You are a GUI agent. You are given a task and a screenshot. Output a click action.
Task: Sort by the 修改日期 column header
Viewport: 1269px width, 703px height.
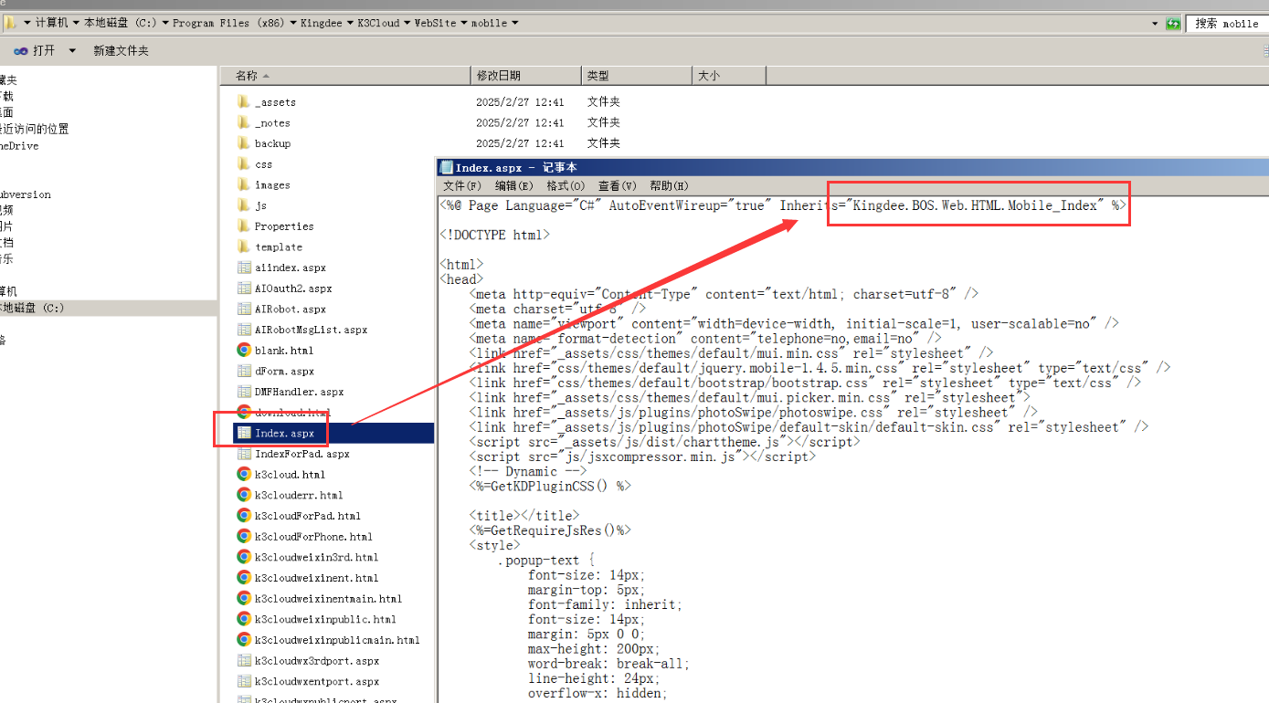point(525,76)
